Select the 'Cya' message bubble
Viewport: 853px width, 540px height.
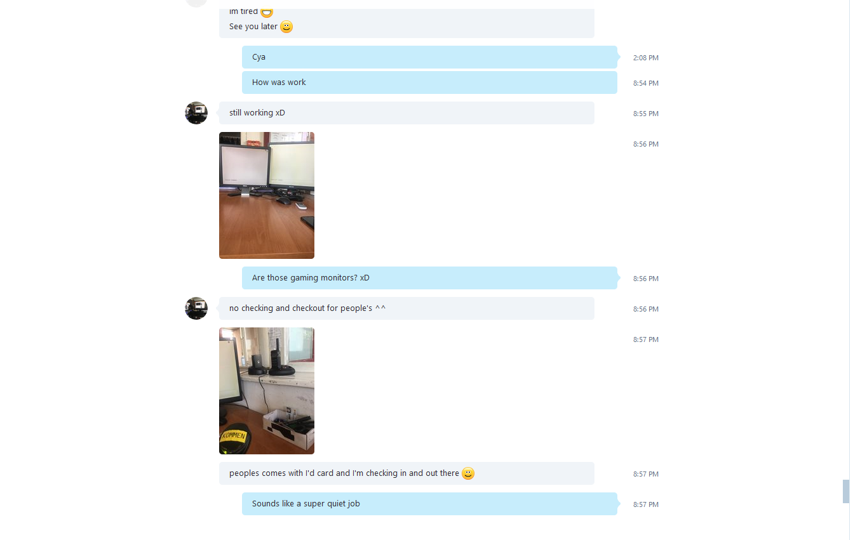[x=429, y=57]
